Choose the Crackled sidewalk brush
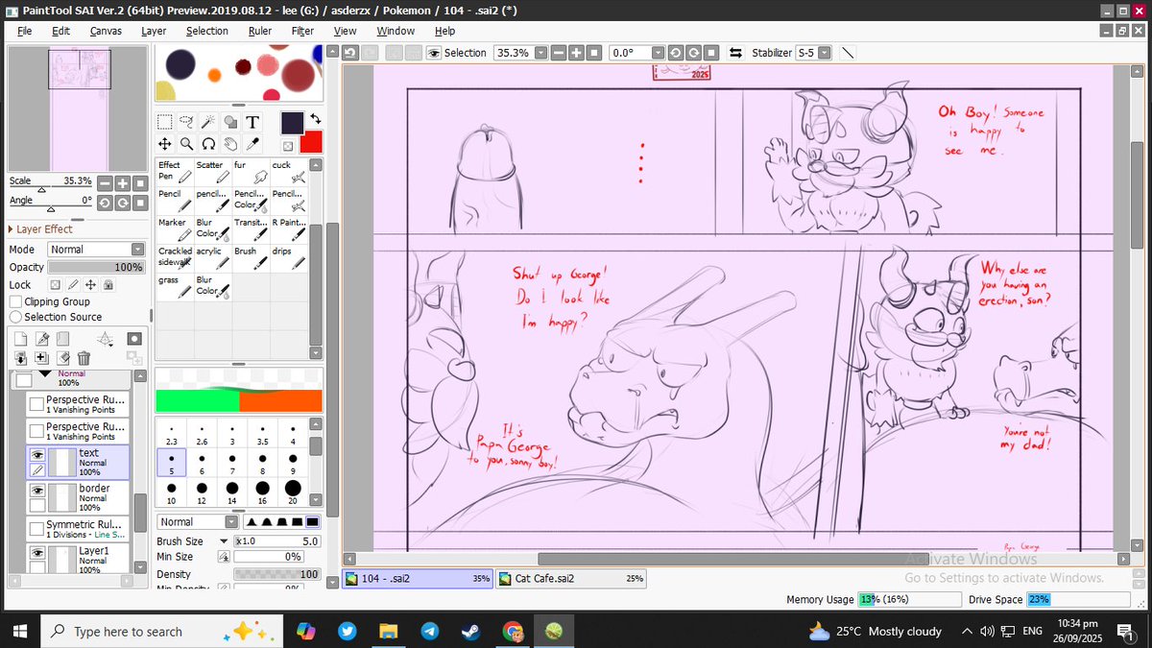The width and height of the screenshot is (1152, 648). (x=175, y=257)
